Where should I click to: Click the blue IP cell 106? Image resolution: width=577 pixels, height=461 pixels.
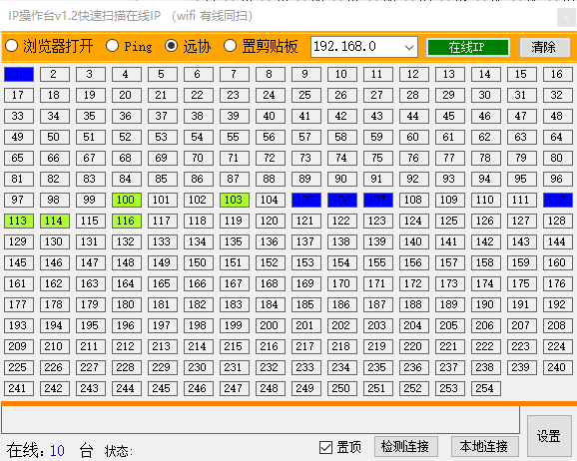pos(342,201)
